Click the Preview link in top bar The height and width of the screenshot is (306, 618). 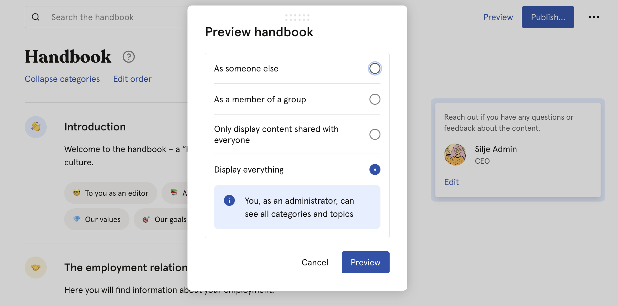coord(498,17)
